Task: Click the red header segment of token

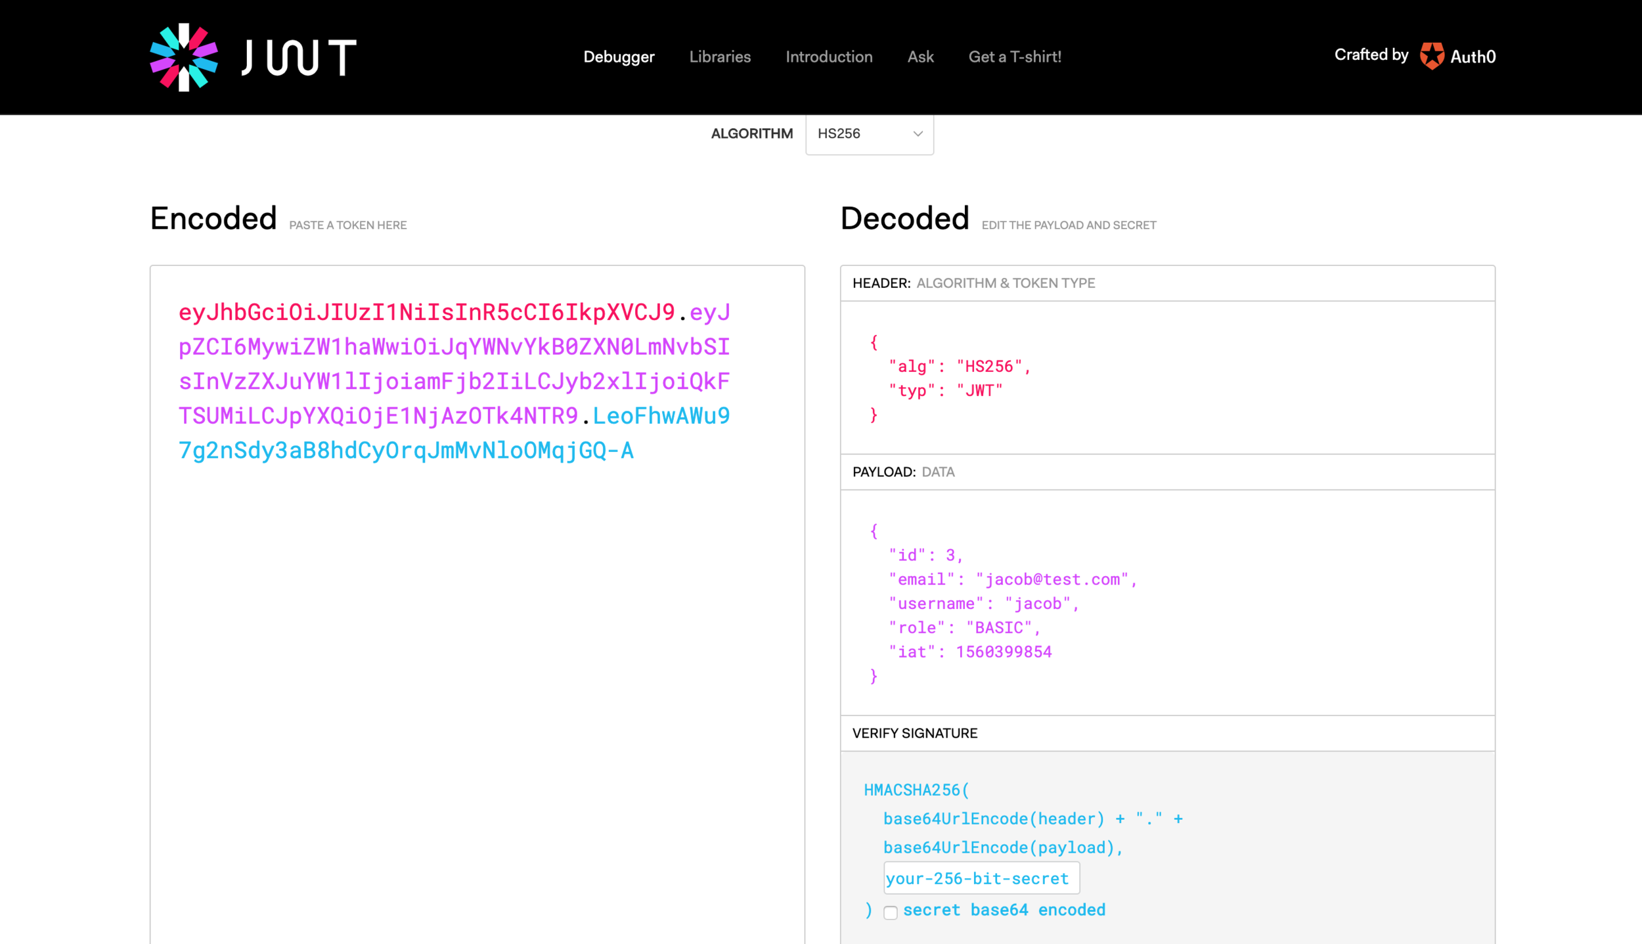Action: (x=427, y=312)
